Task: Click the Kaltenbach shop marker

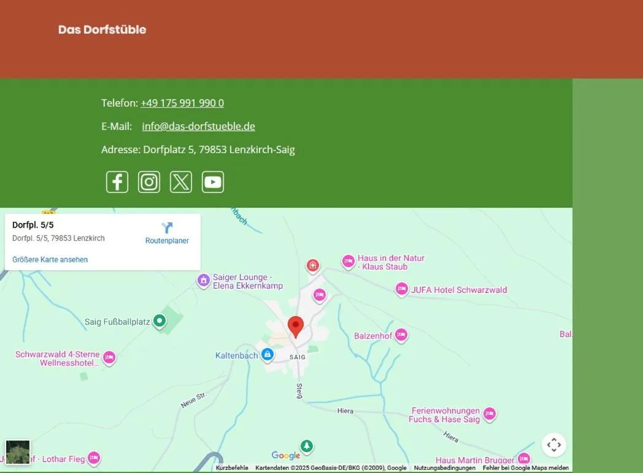Action: coord(267,355)
